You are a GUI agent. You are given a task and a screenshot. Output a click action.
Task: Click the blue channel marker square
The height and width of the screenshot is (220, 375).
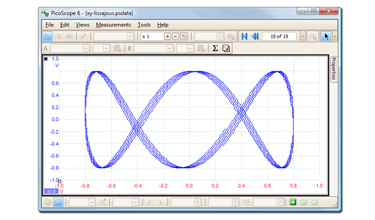tap(46, 59)
